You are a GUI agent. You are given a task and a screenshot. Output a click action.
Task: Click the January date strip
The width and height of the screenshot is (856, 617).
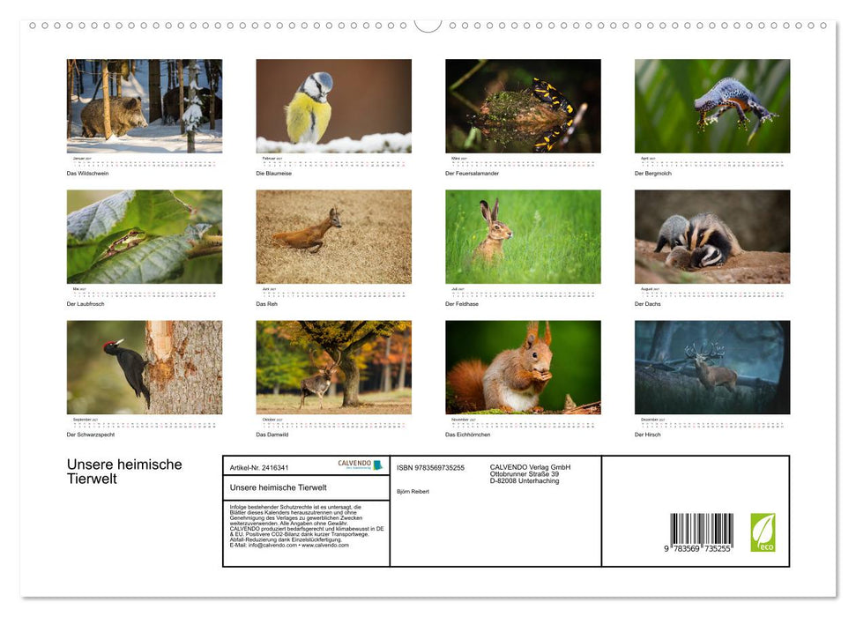[145, 162]
